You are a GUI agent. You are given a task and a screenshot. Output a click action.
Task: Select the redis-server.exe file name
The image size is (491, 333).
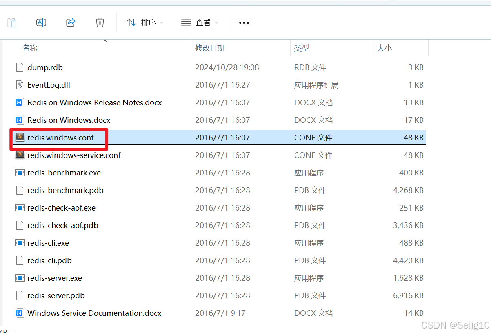pos(55,278)
